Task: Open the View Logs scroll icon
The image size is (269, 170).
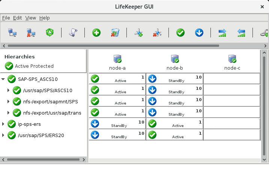Action: [73, 33]
